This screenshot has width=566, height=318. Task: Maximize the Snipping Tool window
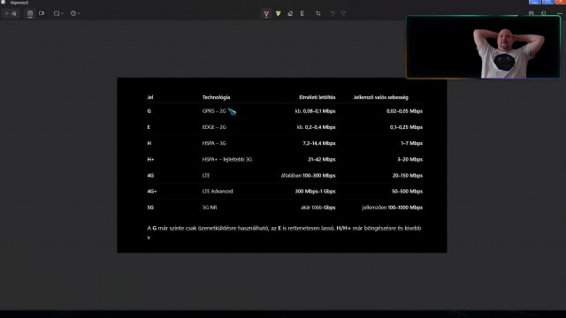click(x=547, y=2)
